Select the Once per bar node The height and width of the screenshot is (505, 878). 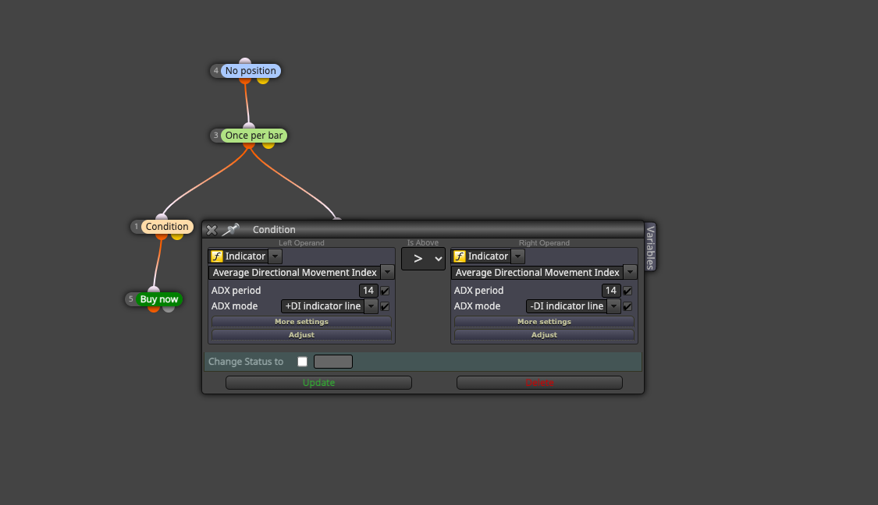[x=254, y=136]
